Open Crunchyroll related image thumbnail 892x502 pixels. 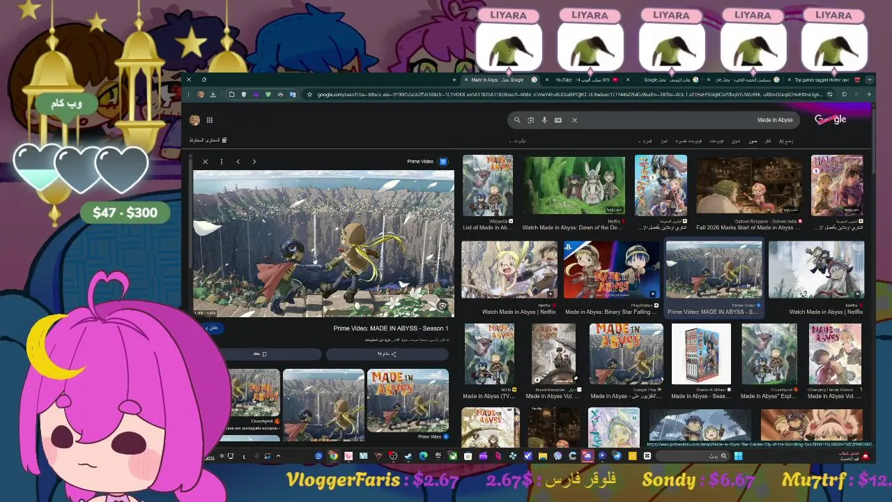pos(254,394)
